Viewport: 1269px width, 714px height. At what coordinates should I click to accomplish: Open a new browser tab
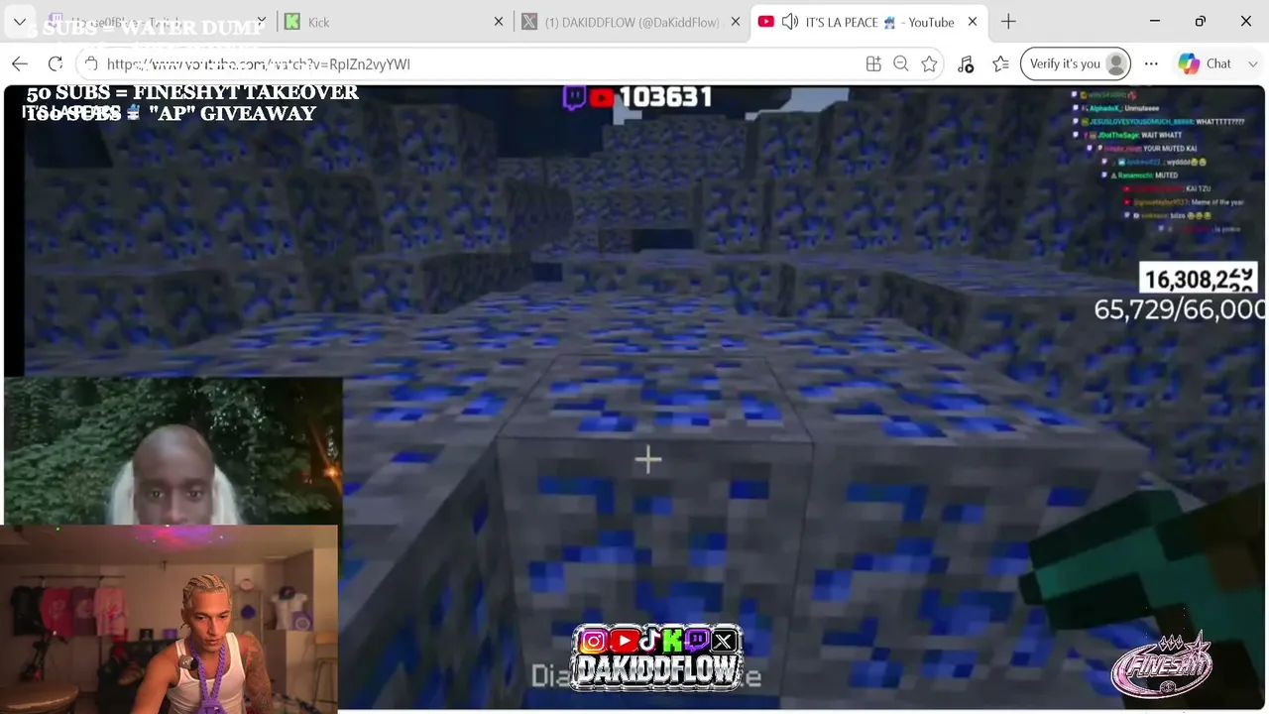[x=1008, y=22]
